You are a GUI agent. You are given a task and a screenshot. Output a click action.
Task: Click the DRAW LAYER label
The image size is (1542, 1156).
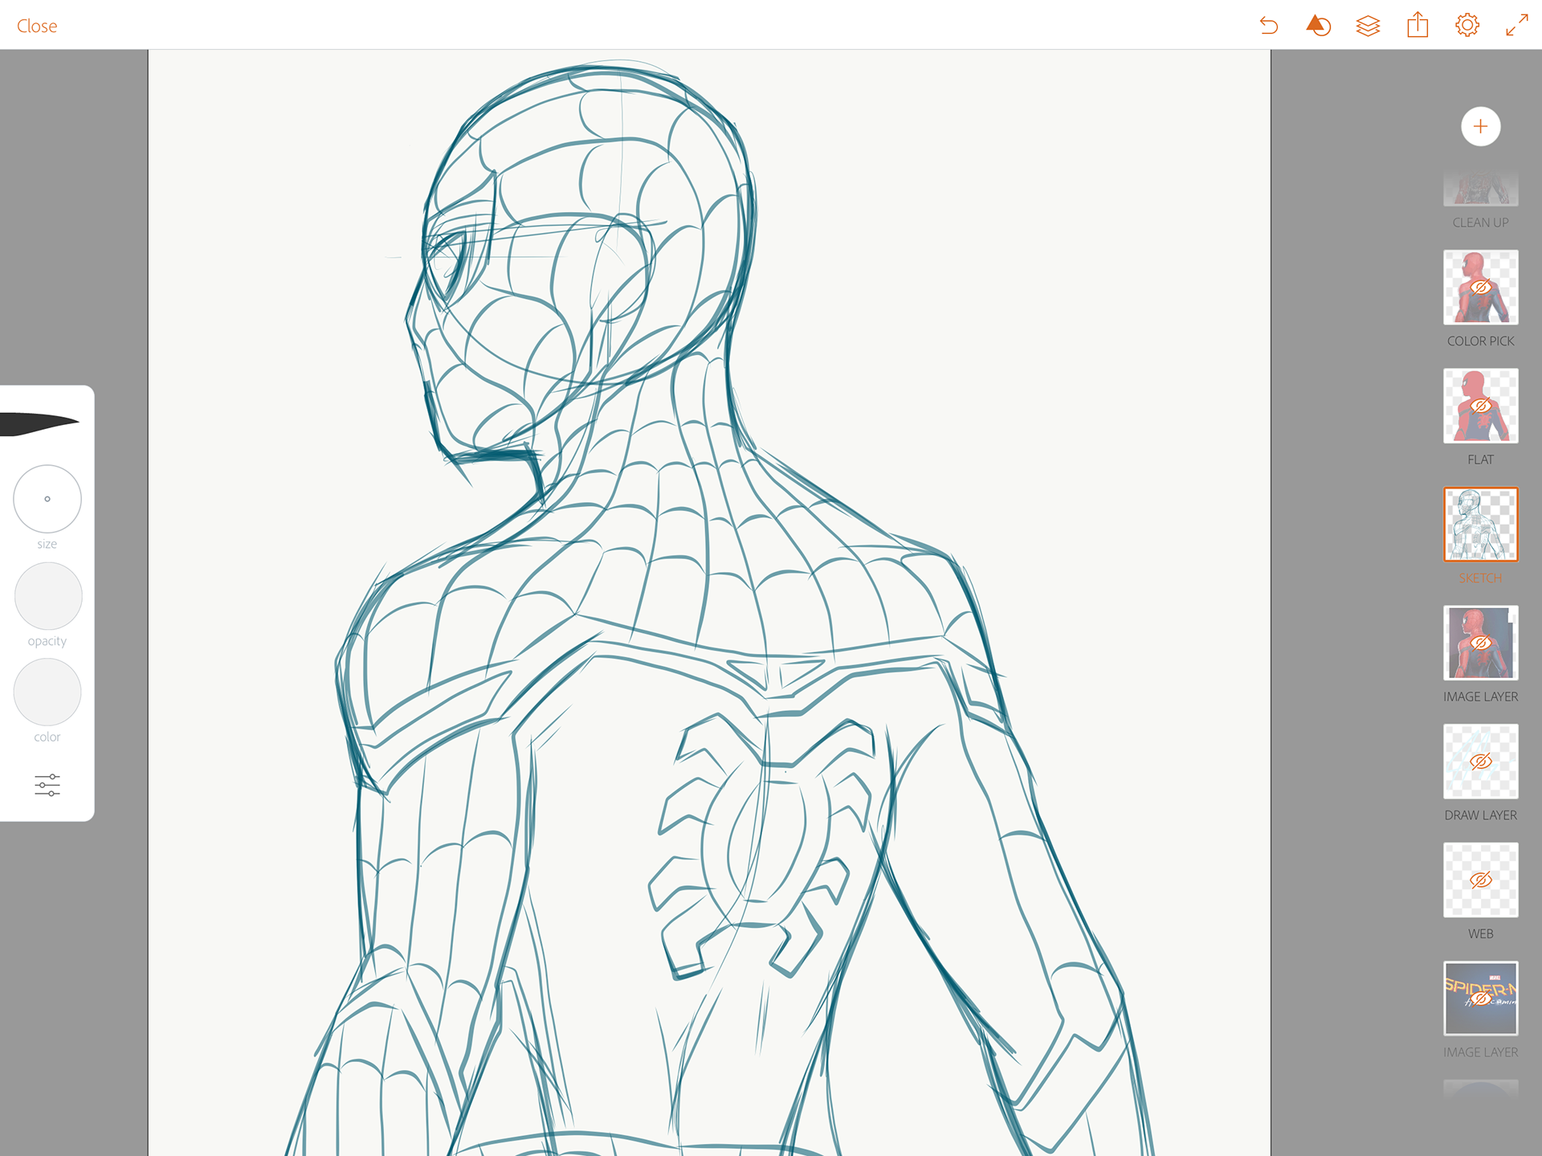click(1480, 815)
